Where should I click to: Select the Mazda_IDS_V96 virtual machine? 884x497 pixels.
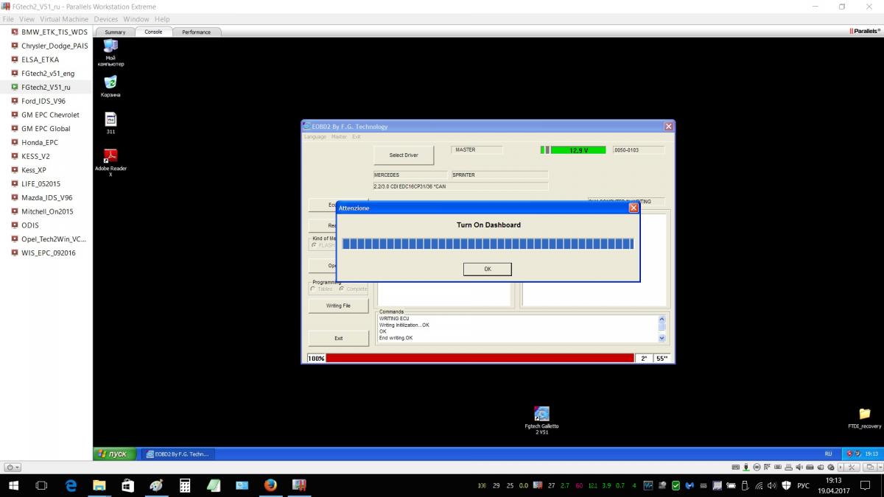(46, 197)
